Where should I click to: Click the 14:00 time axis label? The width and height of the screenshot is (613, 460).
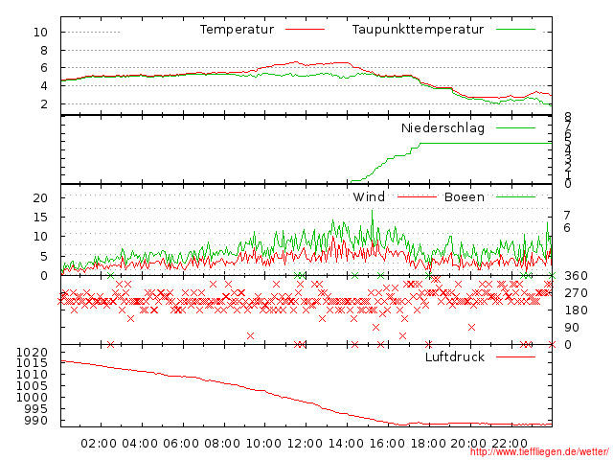346,444
